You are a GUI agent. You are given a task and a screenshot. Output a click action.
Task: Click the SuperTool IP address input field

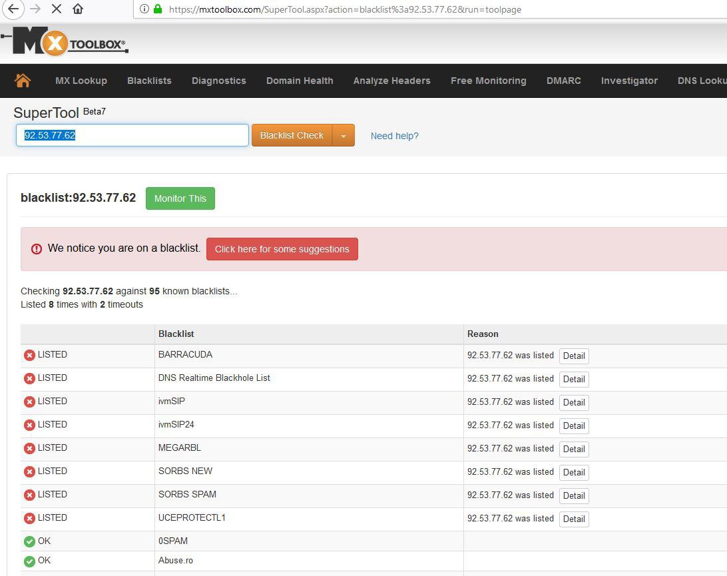point(132,135)
